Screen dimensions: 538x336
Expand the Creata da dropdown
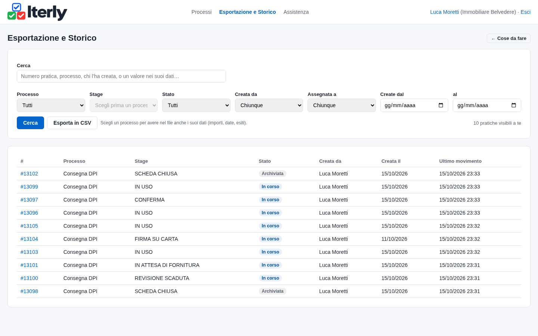[269, 105]
